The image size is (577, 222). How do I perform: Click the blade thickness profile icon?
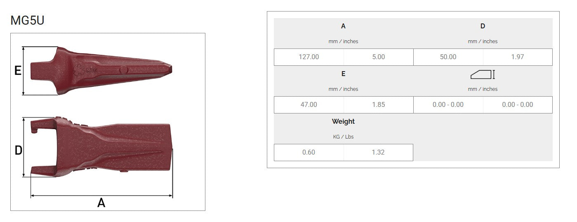pyautogui.click(x=482, y=74)
